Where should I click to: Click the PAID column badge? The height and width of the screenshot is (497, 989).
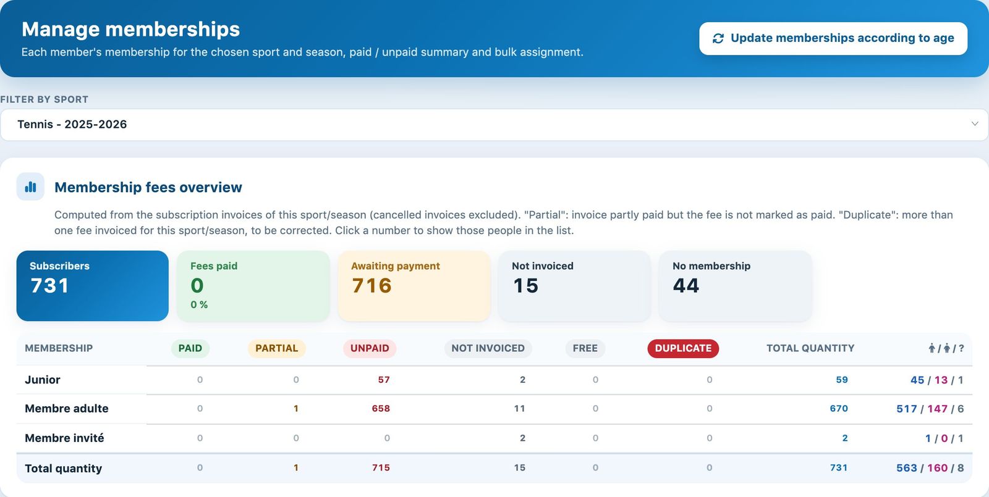190,348
